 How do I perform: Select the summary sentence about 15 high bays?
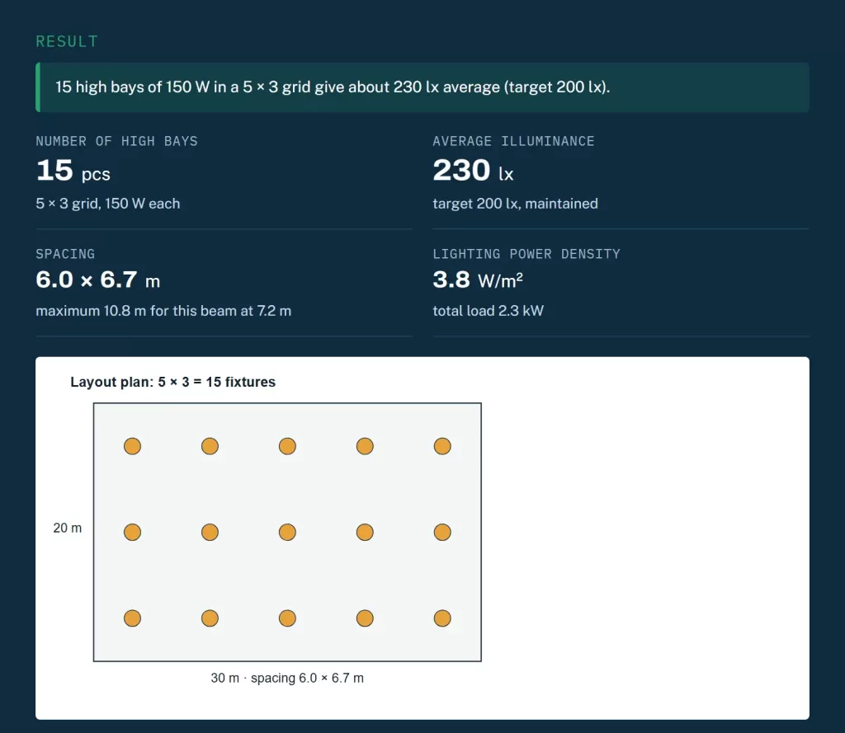point(333,87)
